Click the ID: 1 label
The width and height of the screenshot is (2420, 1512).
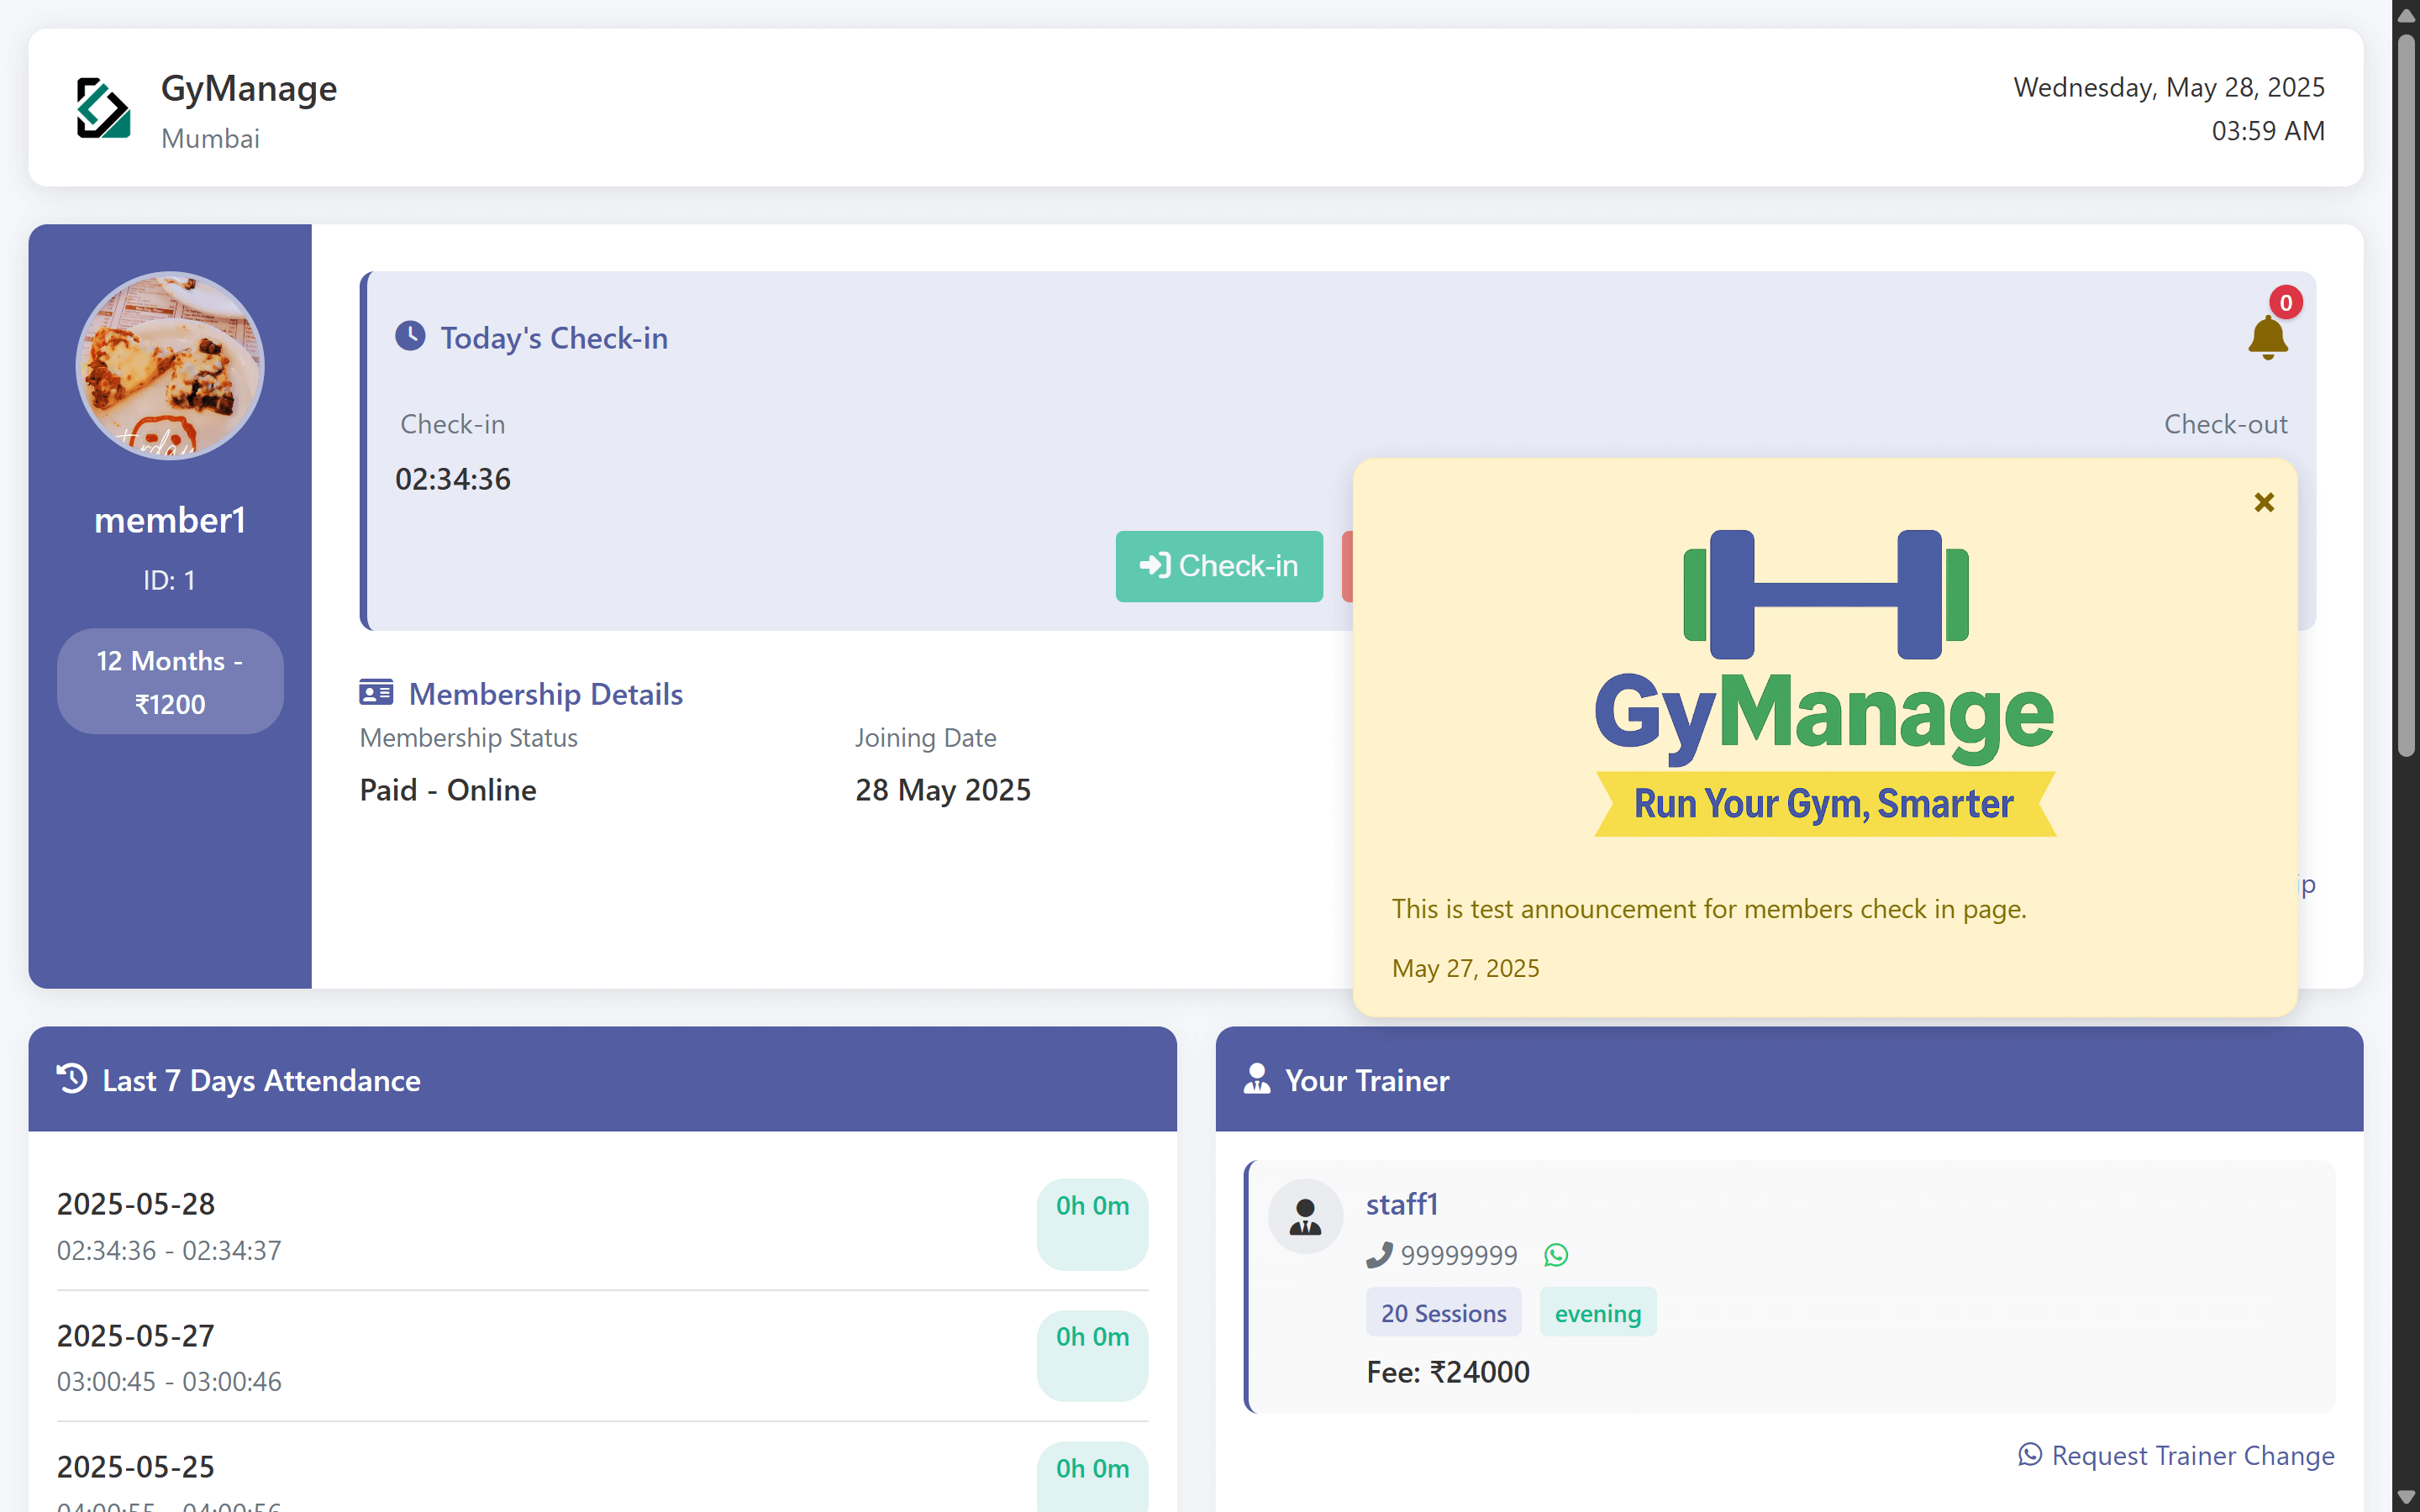[x=170, y=580]
